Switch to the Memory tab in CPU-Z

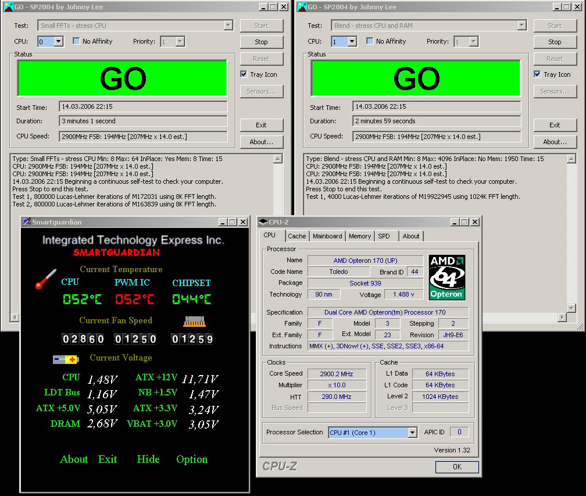point(359,236)
